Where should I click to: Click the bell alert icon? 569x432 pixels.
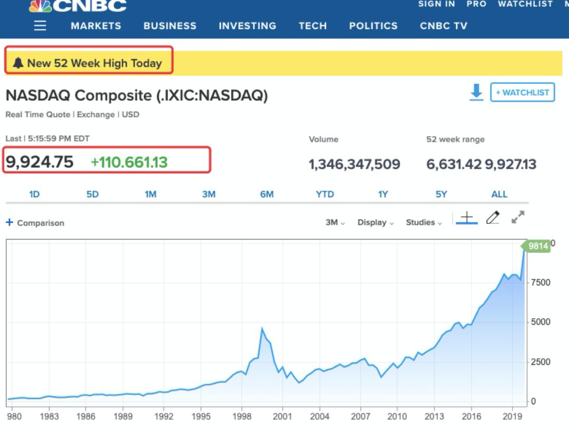coord(18,63)
